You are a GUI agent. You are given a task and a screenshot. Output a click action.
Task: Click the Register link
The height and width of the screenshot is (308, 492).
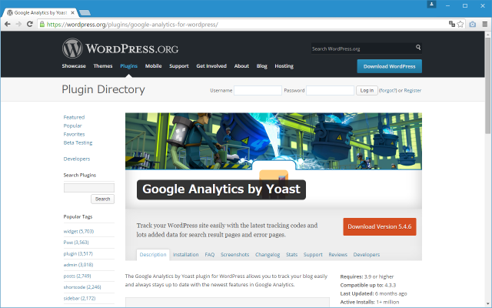tap(413, 91)
